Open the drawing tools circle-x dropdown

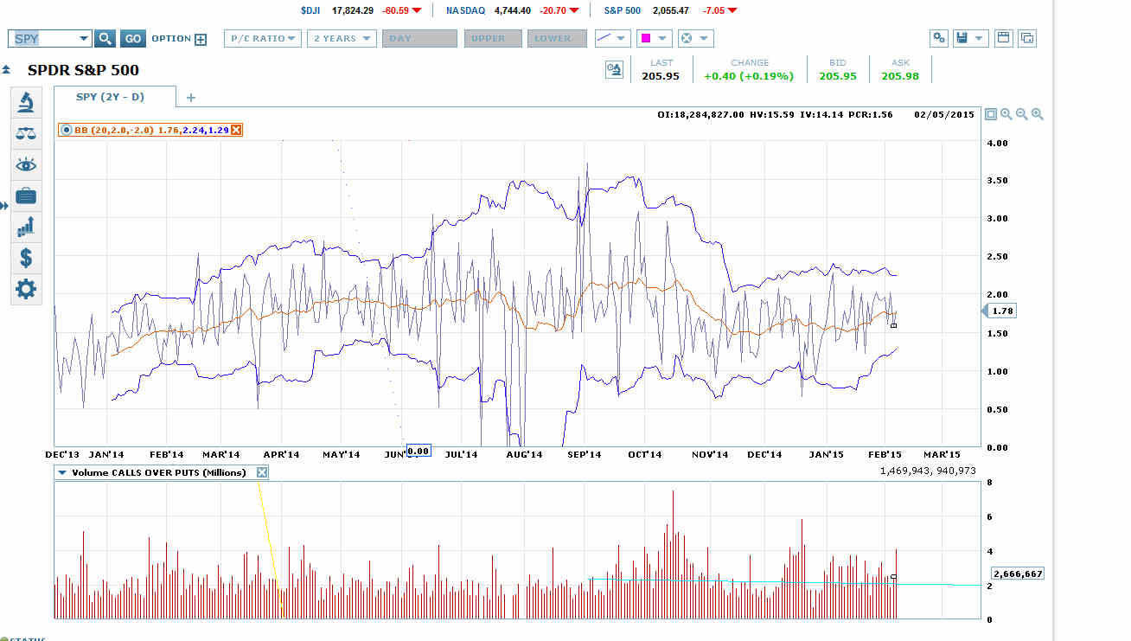tap(695, 38)
